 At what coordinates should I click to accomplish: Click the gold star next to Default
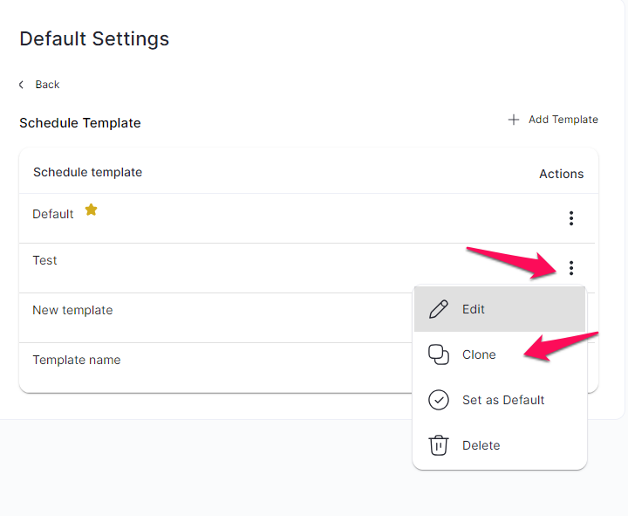(x=92, y=210)
